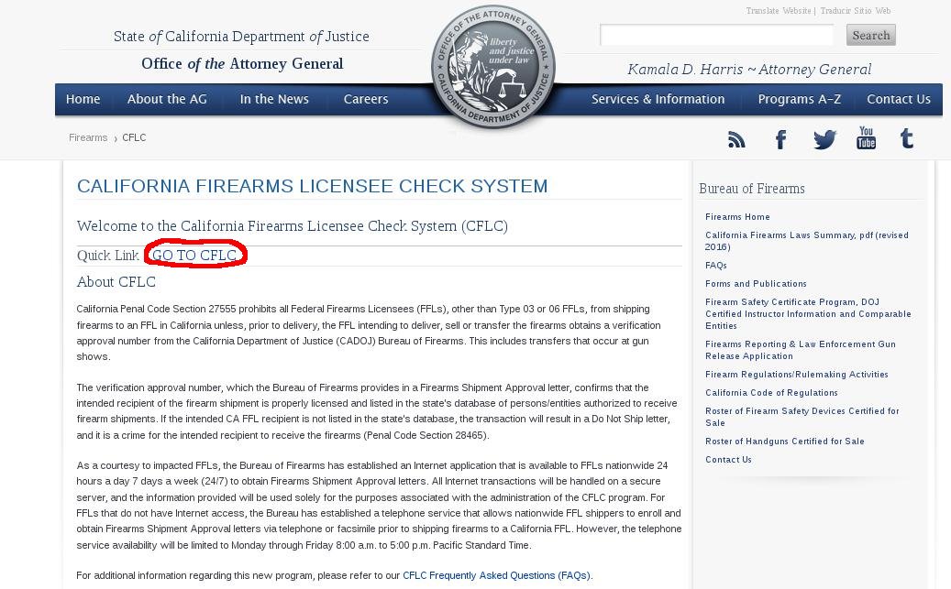
Task: Click the Attorney General seal logo
Action: click(x=493, y=67)
